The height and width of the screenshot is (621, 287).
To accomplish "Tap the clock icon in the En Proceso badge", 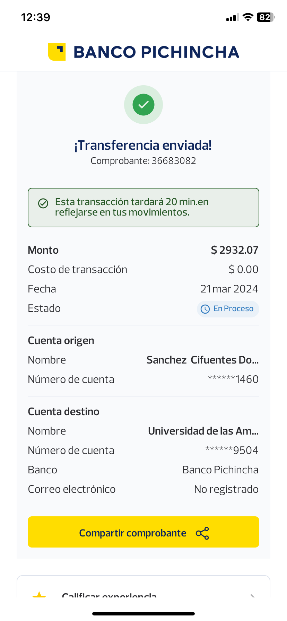I will click(x=205, y=309).
